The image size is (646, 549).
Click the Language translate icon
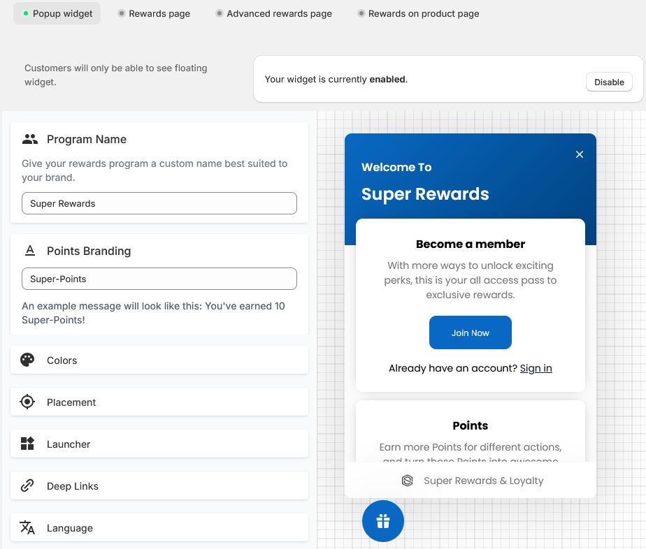[x=27, y=528]
